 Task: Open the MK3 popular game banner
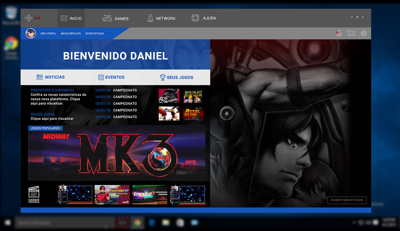click(117, 153)
